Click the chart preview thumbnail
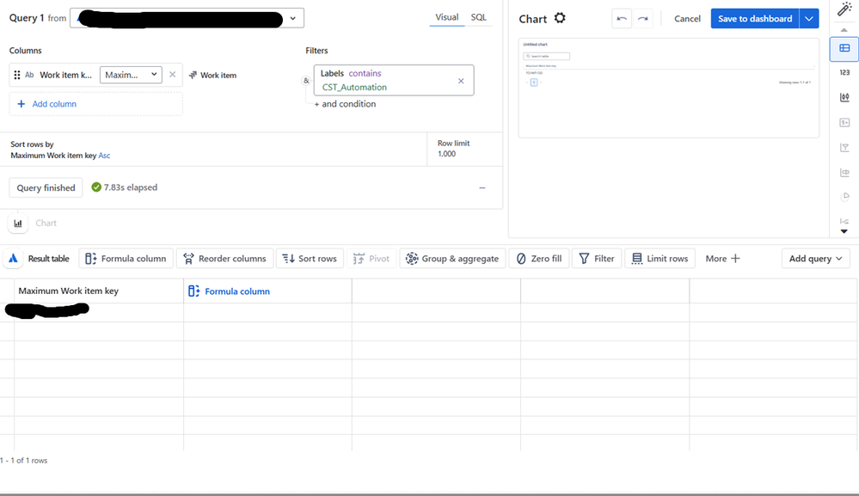Viewport: 859px width, 496px height. [669, 88]
